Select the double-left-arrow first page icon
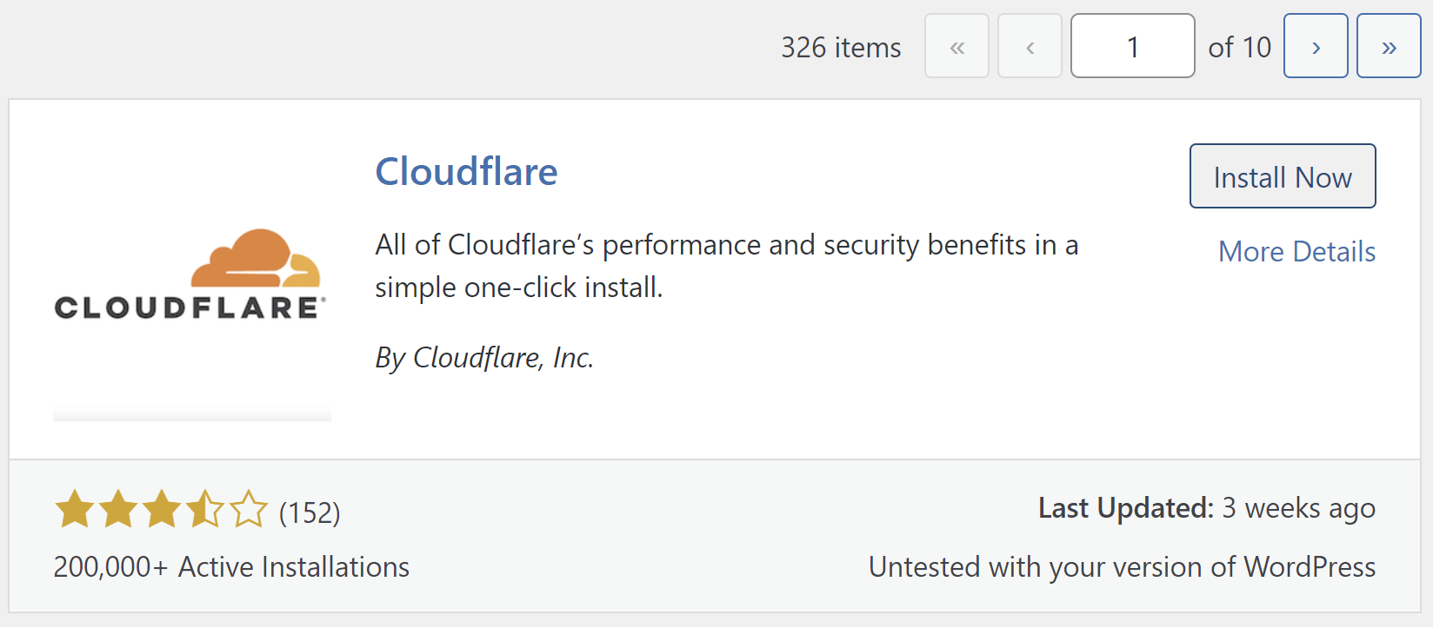 [956, 46]
